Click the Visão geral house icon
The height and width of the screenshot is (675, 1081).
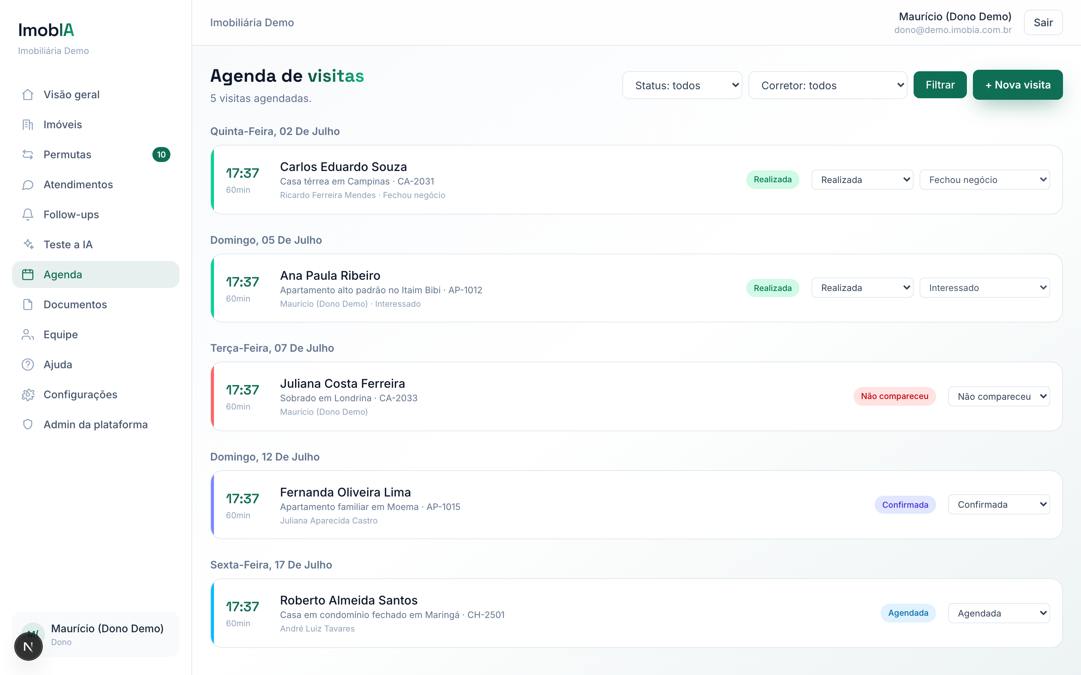tap(28, 94)
